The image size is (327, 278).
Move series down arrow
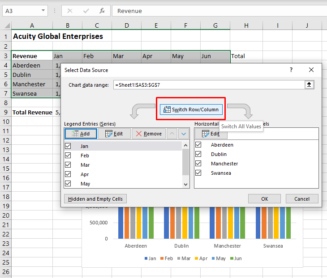point(184,134)
